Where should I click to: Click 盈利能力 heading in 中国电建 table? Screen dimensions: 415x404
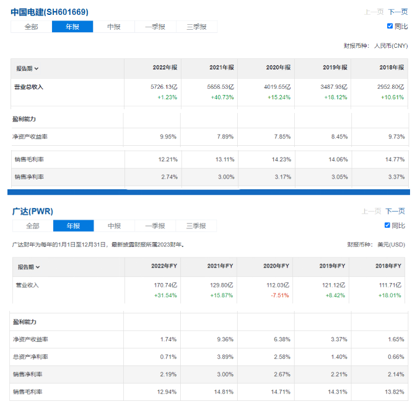pos(24,119)
